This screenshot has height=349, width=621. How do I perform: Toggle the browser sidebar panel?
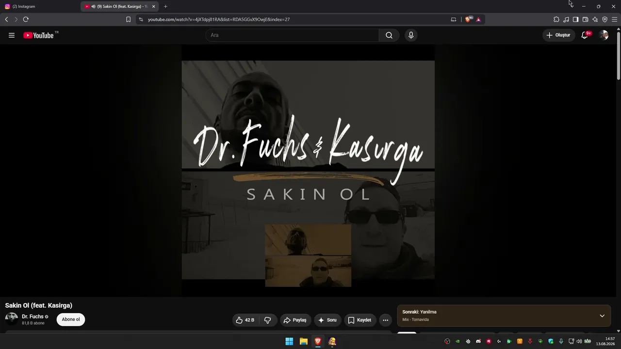[x=575, y=19]
